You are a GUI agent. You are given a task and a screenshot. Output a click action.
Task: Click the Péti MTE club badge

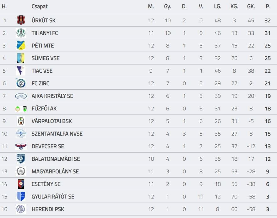point(21,46)
